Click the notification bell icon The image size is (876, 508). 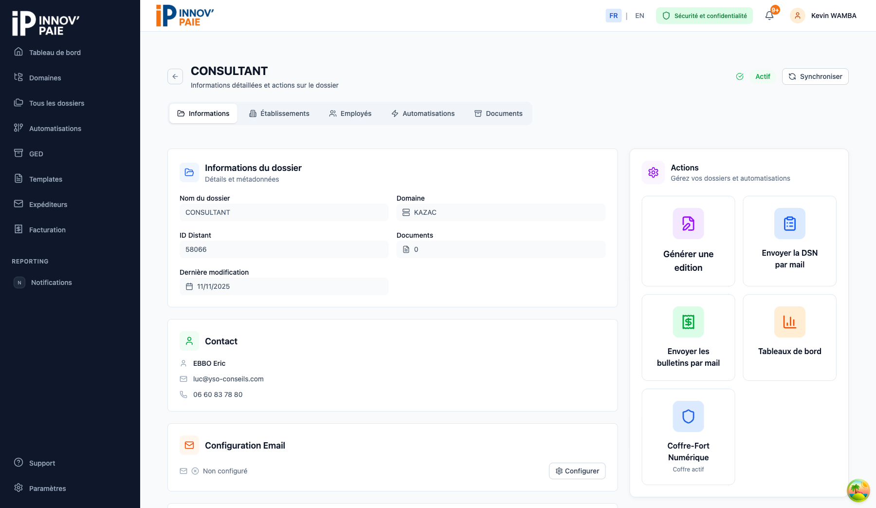pos(769,16)
